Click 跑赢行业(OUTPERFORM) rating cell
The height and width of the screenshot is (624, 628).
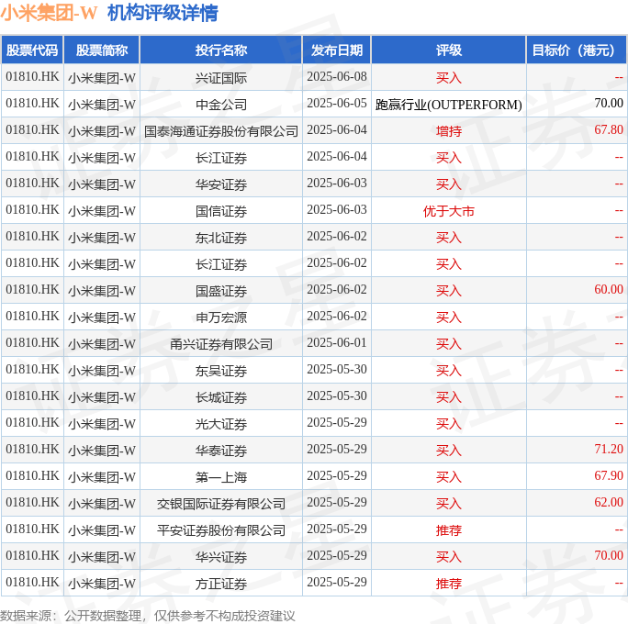[449, 104]
